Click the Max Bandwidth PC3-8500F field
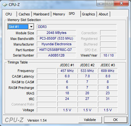Screen dimensions: 131x126 click(56, 38)
